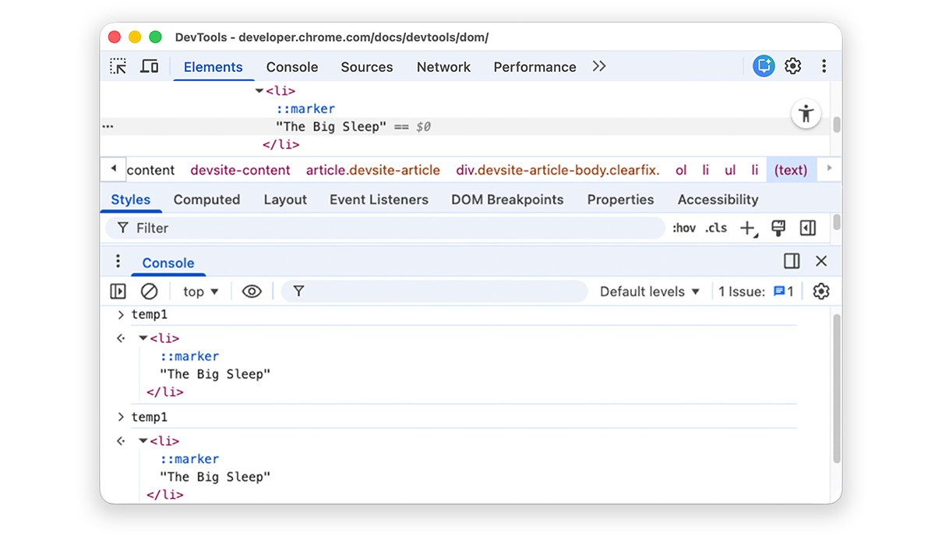
Task: Activate the inspect element picker icon
Action: tap(118, 67)
